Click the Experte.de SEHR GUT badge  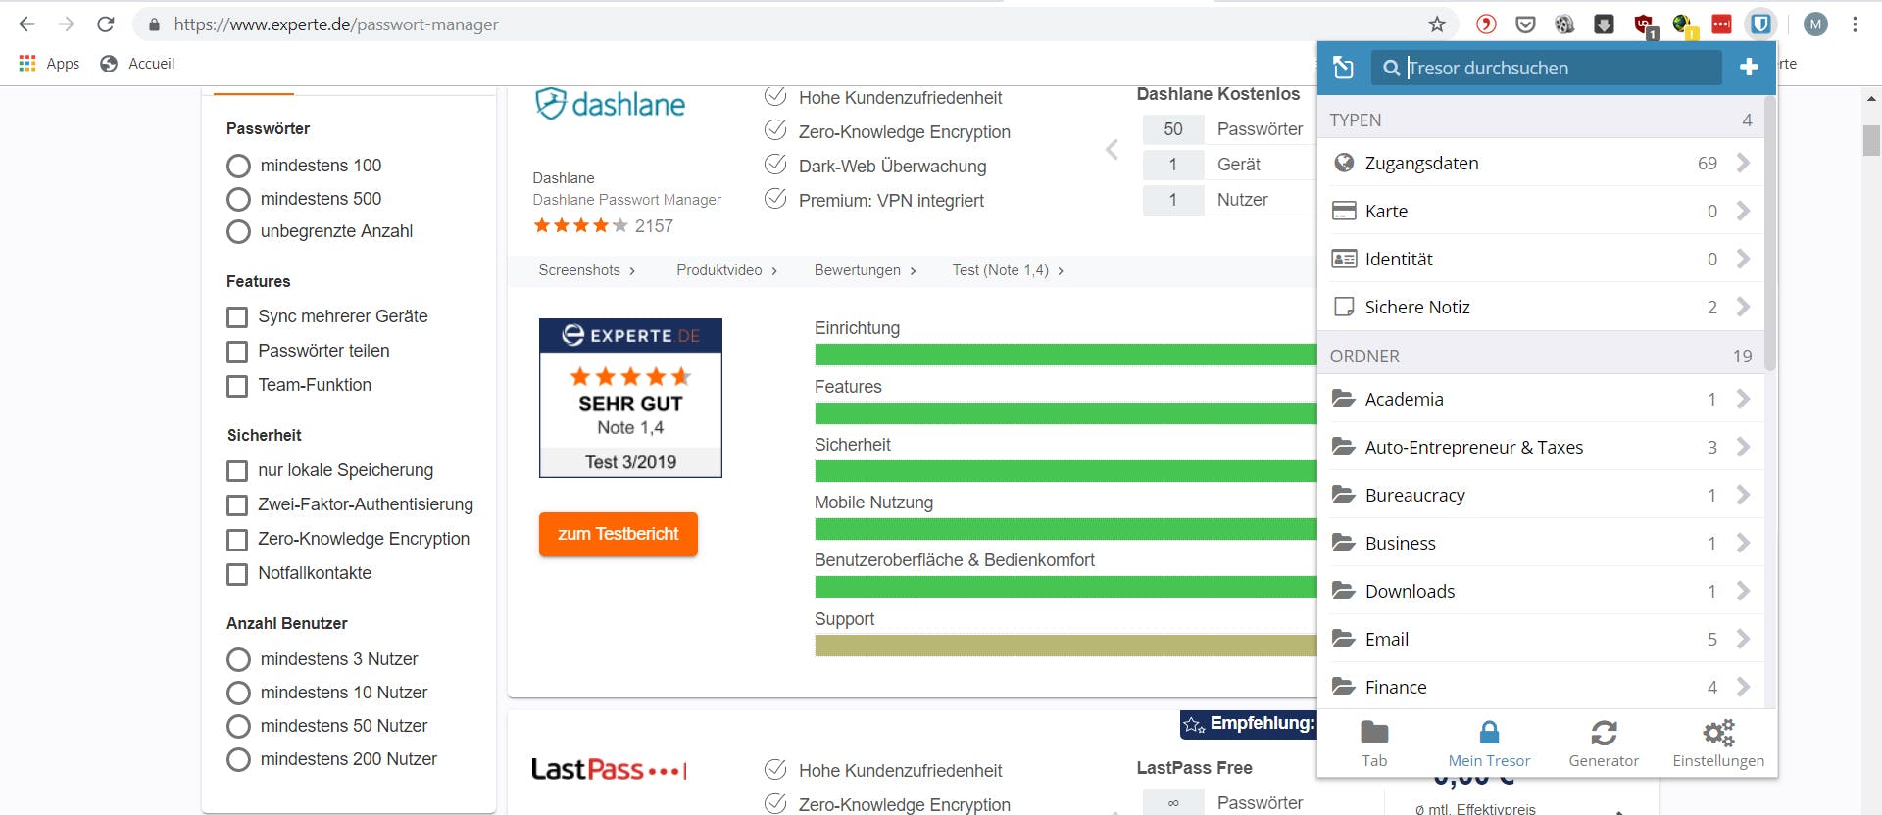pyautogui.click(x=630, y=398)
